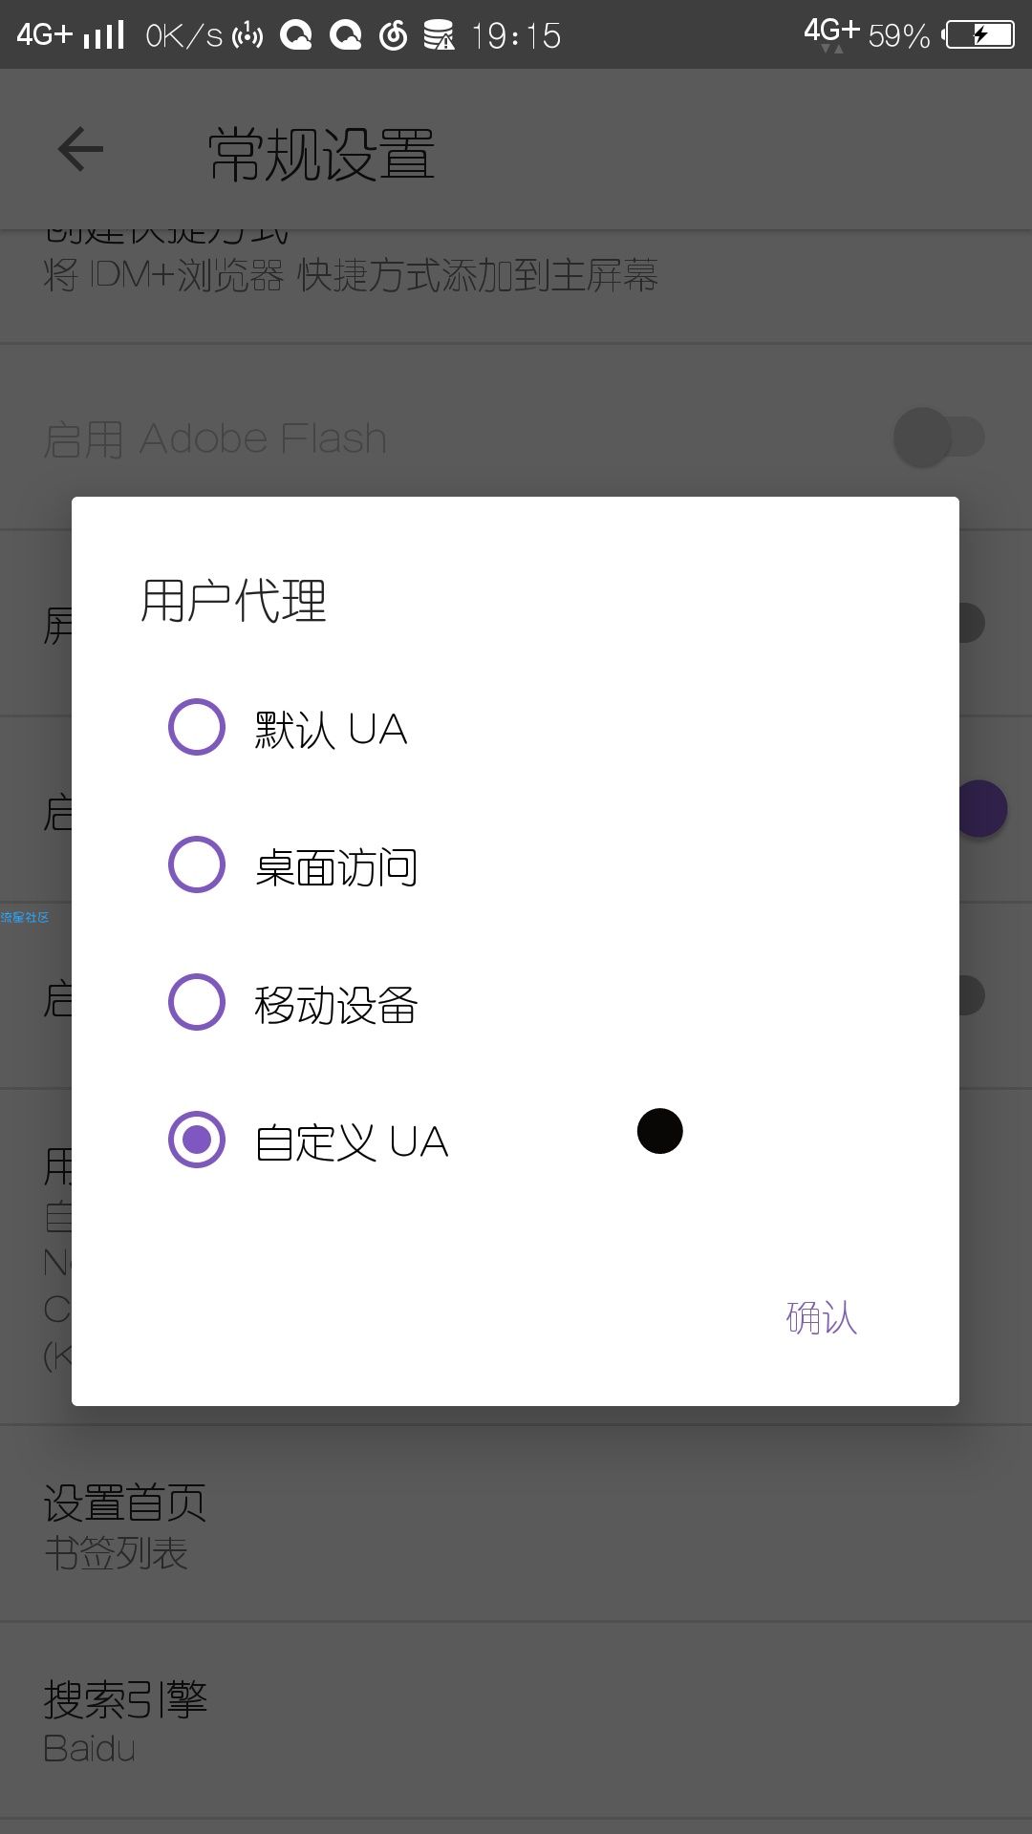This screenshot has width=1032, height=1834.
Task: Tap the back arrow in the header
Action: tap(80, 149)
